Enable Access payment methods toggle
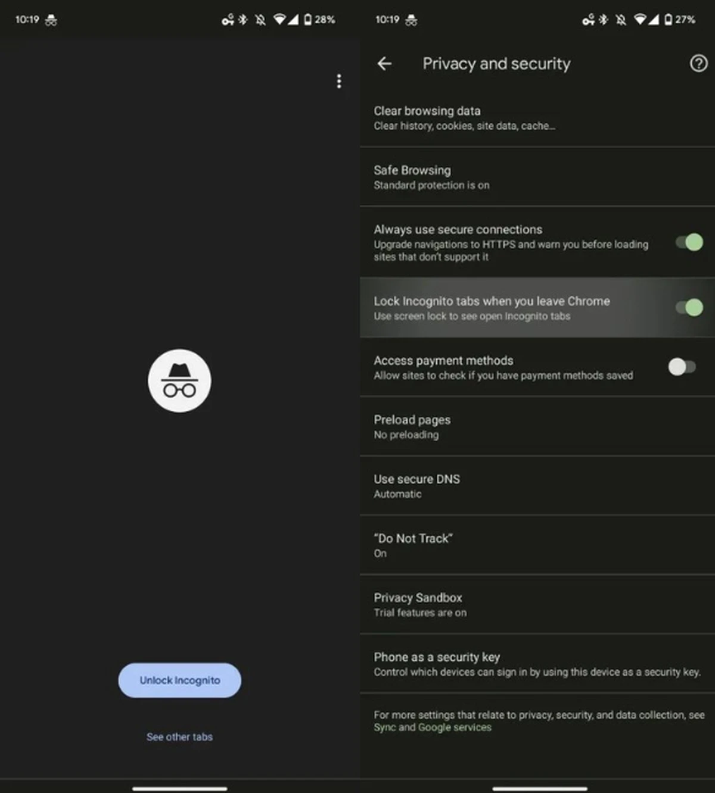 pyautogui.click(x=682, y=367)
